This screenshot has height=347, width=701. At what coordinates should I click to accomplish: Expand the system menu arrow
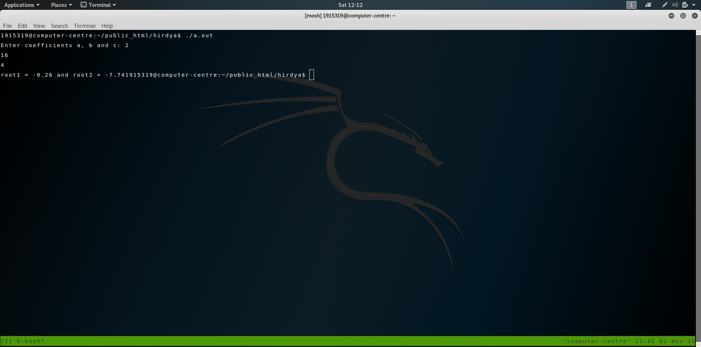pyautogui.click(x=694, y=5)
